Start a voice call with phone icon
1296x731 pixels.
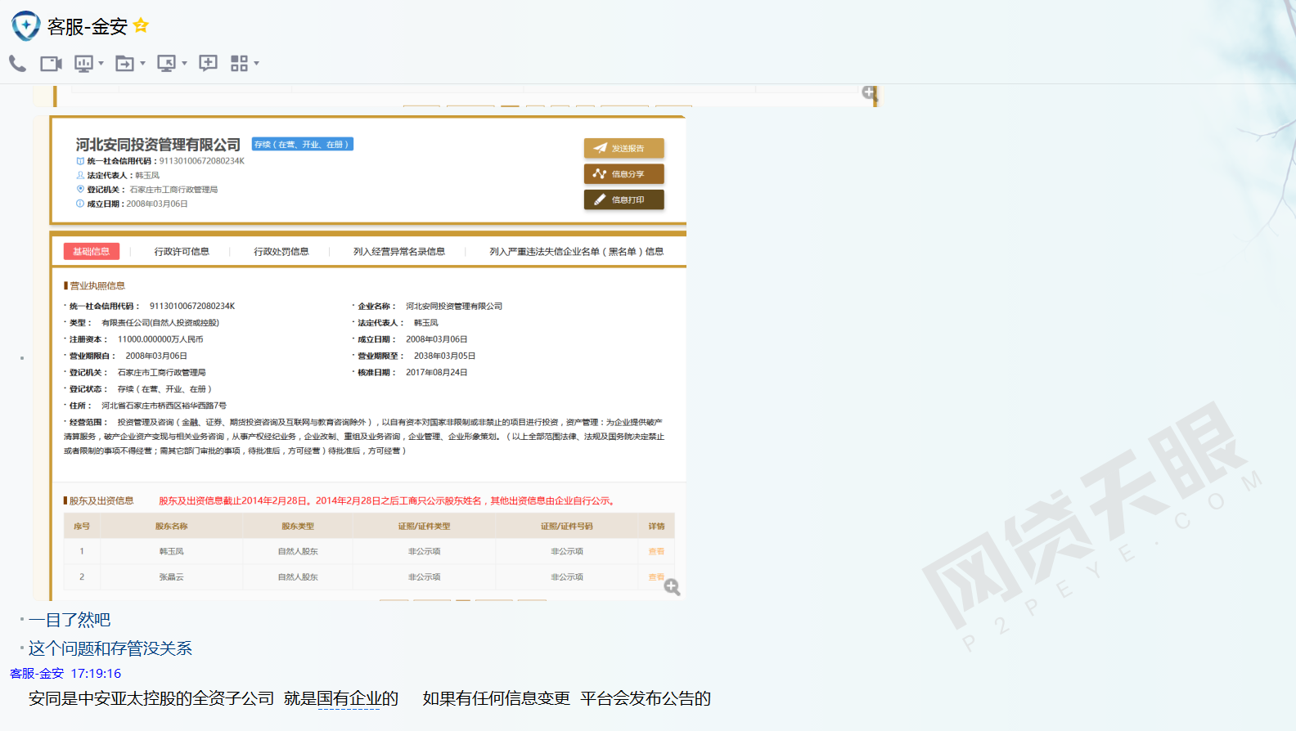point(17,63)
